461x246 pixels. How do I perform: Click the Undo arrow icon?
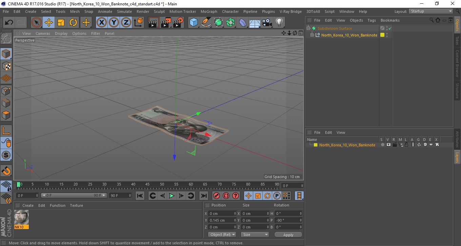coord(9,23)
